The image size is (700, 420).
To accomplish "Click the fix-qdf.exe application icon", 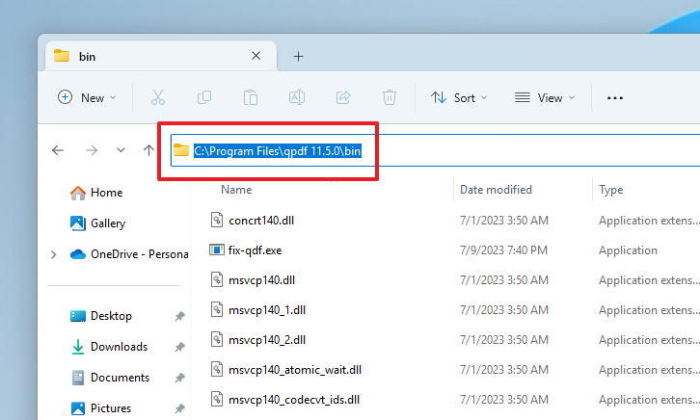I will click(217, 249).
